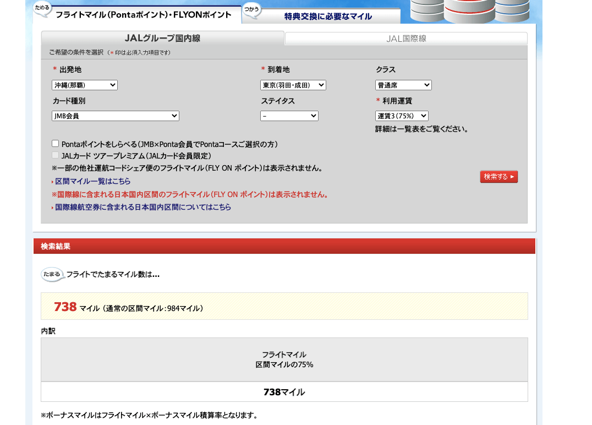Follow the 国際線航空券に含まれる日本国内区間についてはこちら link
The width and height of the screenshot is (592, 425).
pos(142,207)
